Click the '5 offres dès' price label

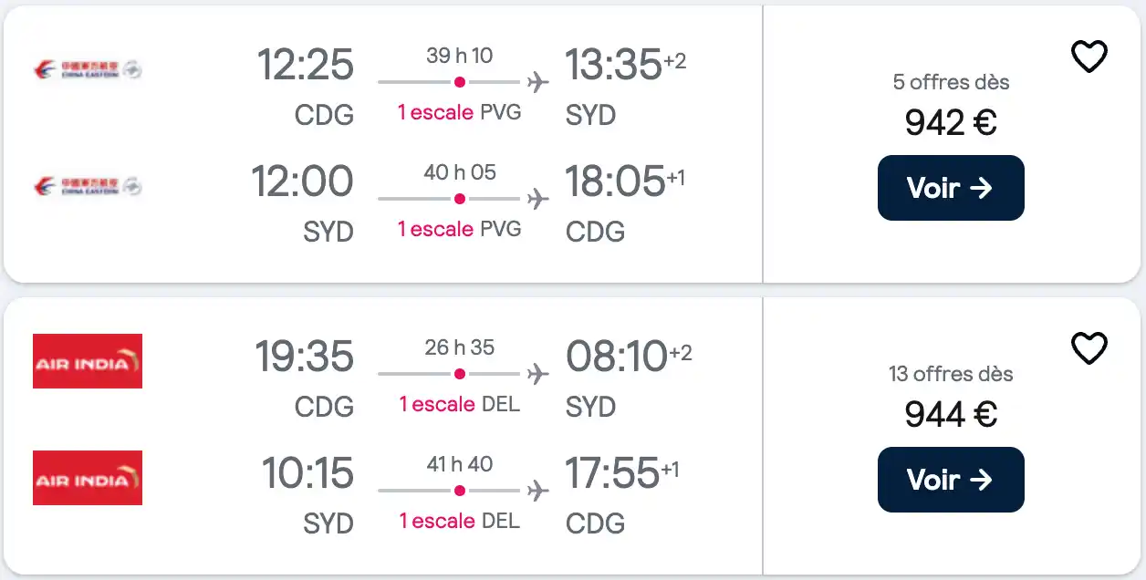click(951, 82)
